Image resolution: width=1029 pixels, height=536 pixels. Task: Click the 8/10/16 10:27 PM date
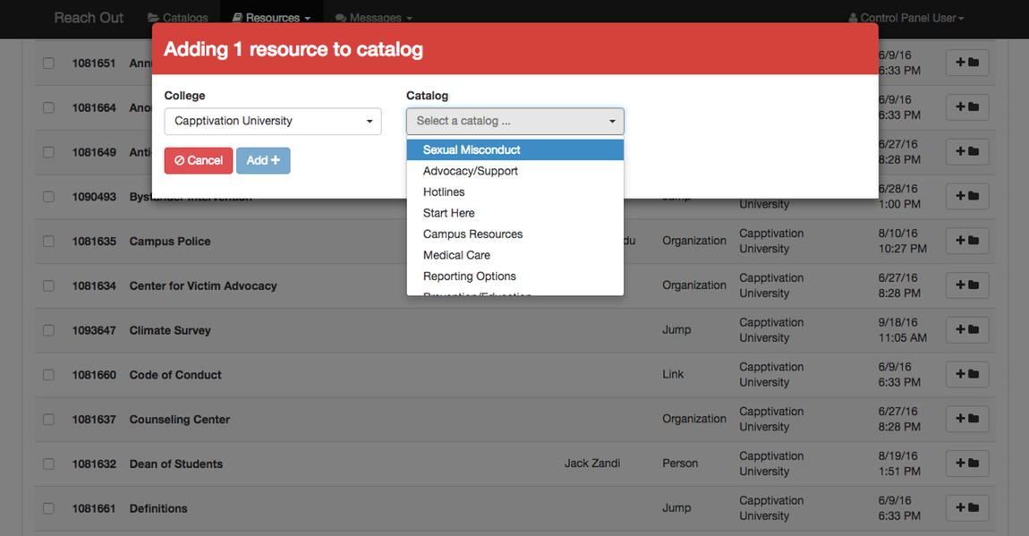[x=903, y=241]
